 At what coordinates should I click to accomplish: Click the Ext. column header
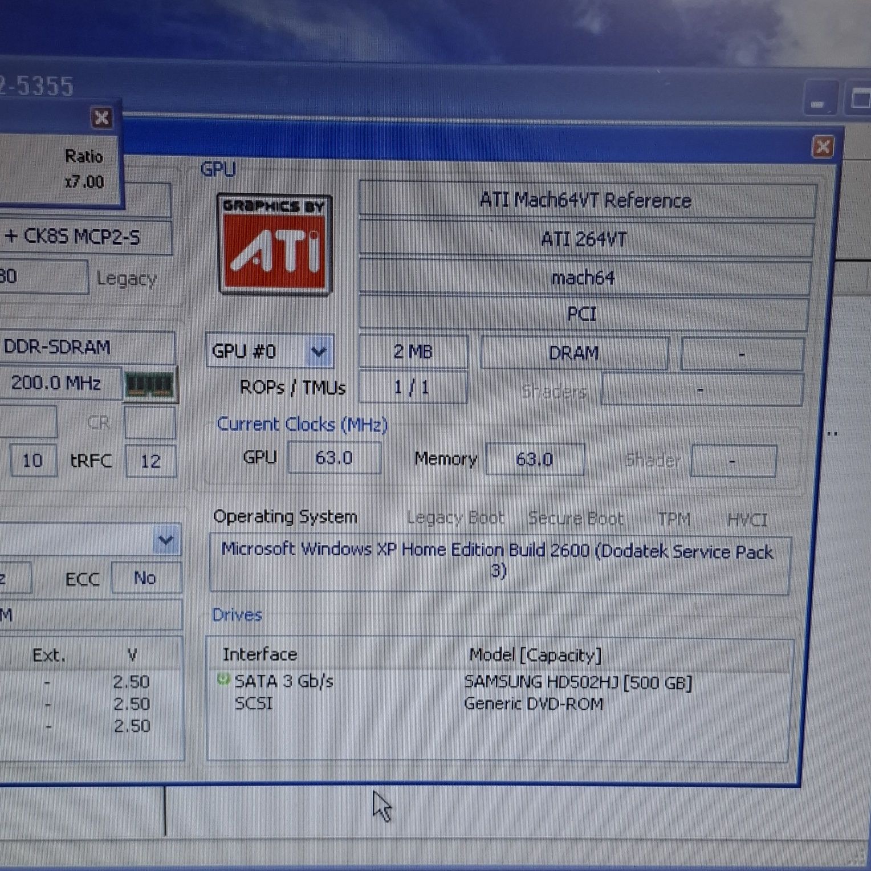click(48, 655)
